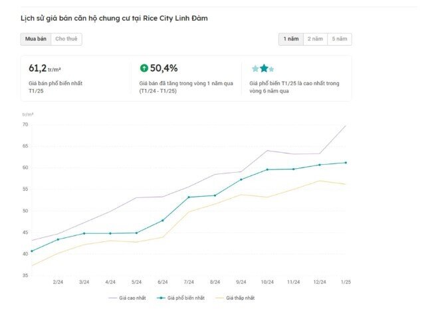
Task: Click the 4/24 data point on popular price line
Action: pyautogui.click(x=110, y=233)
